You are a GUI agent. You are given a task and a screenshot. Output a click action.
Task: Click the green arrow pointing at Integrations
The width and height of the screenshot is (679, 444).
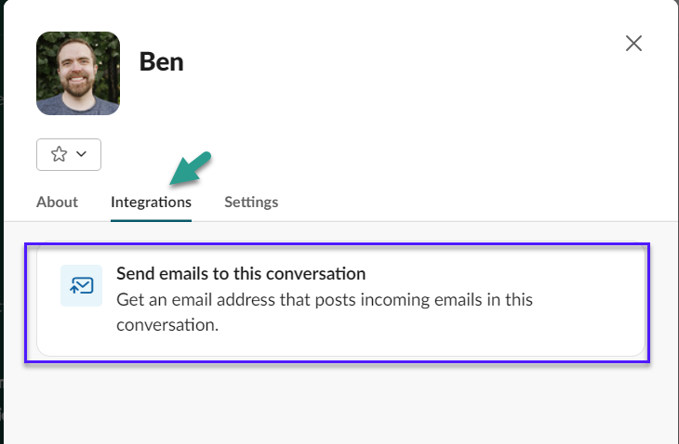191,168
